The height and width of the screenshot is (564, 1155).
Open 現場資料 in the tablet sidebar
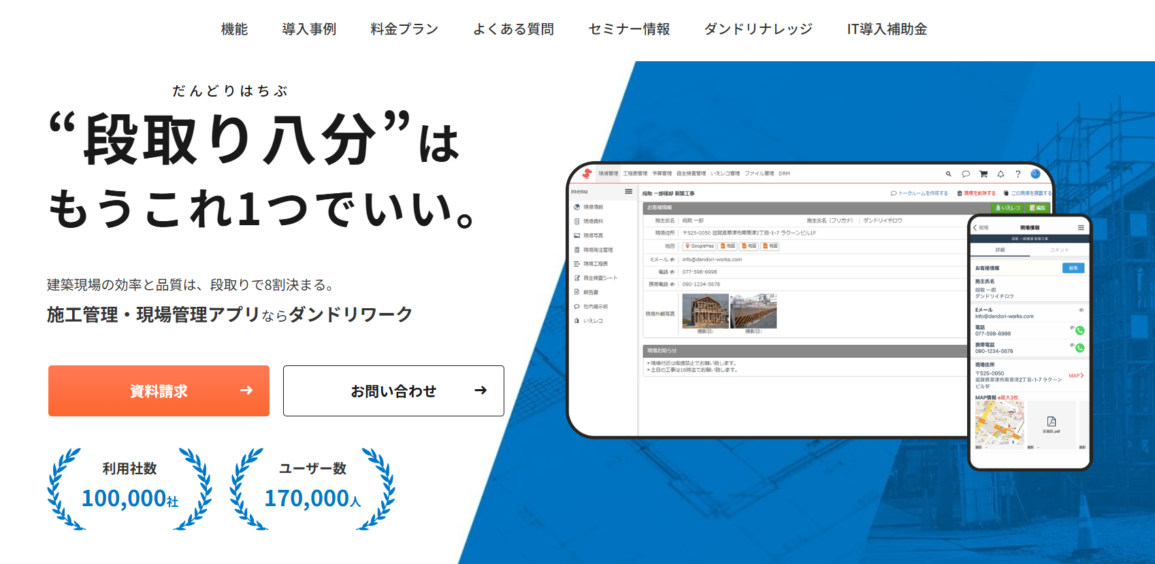589,221
